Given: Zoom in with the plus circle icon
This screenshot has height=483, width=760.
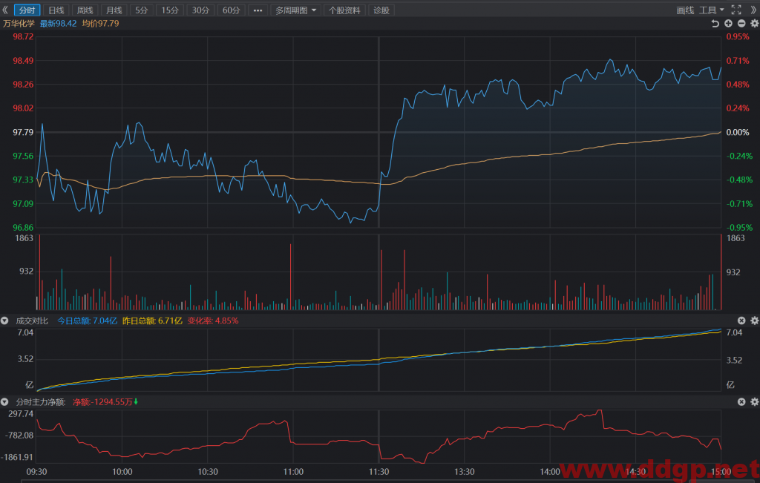Looking at the screenshot, I should pyautogui.click(x=728, y=23).
